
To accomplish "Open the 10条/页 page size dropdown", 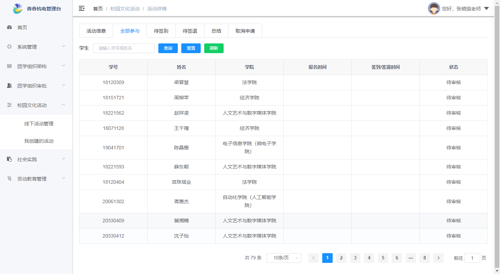I will point(284,258).
